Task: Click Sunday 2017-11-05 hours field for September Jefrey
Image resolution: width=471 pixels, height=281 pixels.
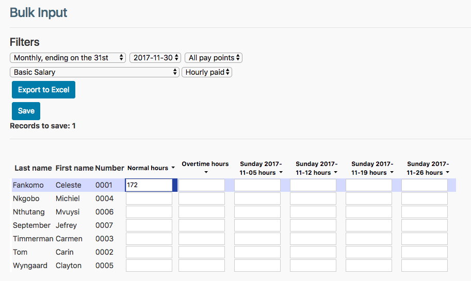Action: 257,225
